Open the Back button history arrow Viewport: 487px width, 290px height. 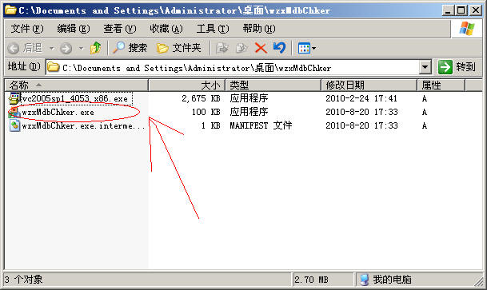pyautogui.click(x=52, y=49)
